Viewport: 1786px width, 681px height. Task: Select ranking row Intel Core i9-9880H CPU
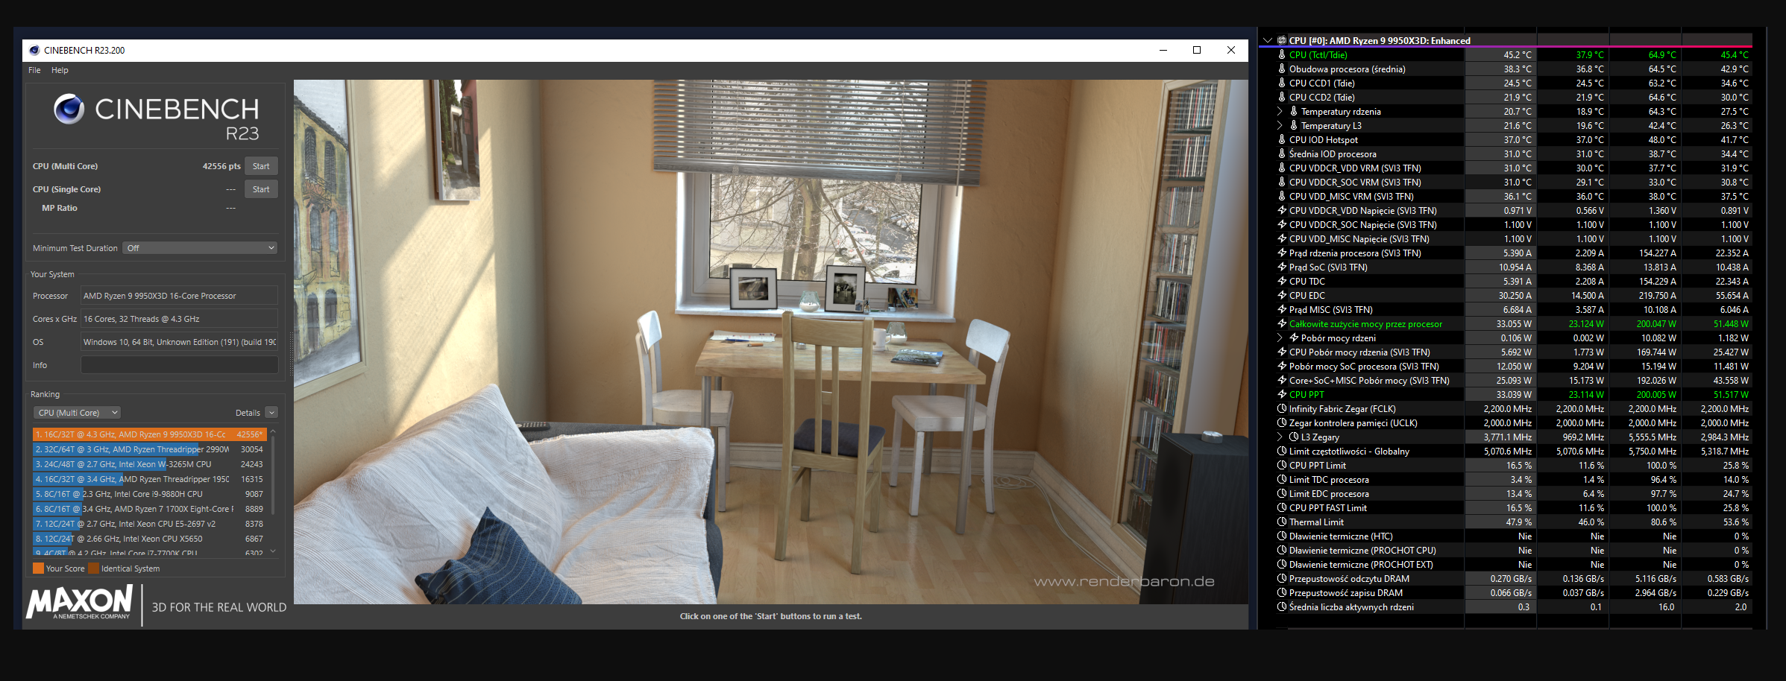[149, 494]
